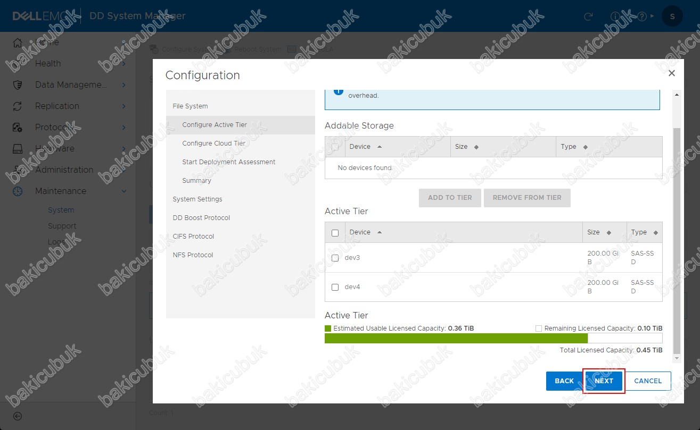The image size is (700, 430).
Task: Click the ADD TO TIER button
Action: click(x=450, y=198)
